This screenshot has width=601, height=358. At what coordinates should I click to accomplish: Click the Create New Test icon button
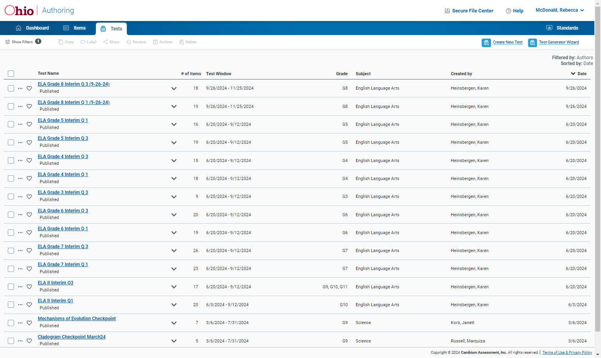click(486, 43)
